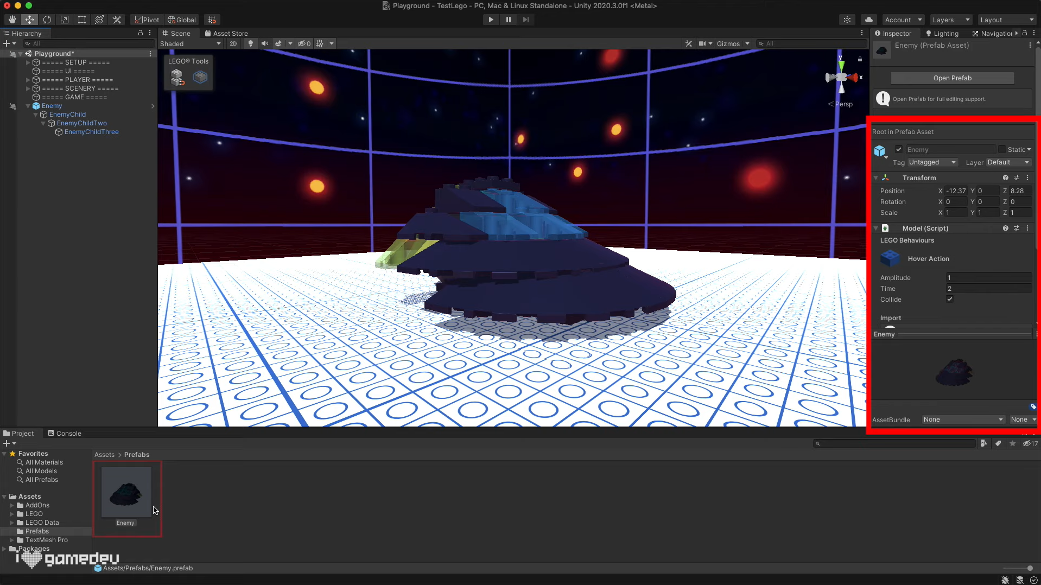
Task: Expand the SETUP group in the Hierarchy
Action: pyautogui.click(x=27, y=62)
